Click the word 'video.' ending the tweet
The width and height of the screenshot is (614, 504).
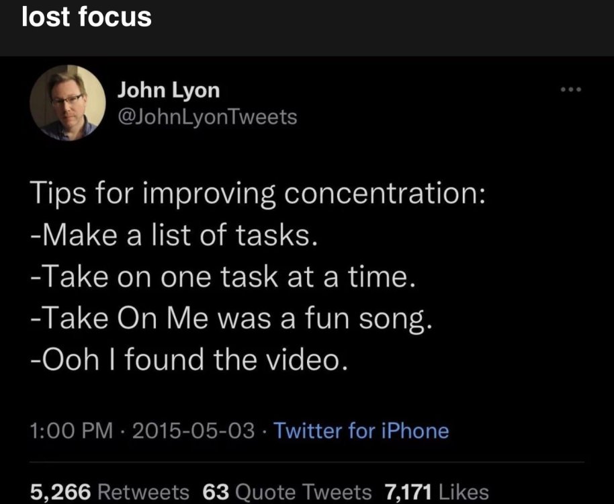[308, 360]
